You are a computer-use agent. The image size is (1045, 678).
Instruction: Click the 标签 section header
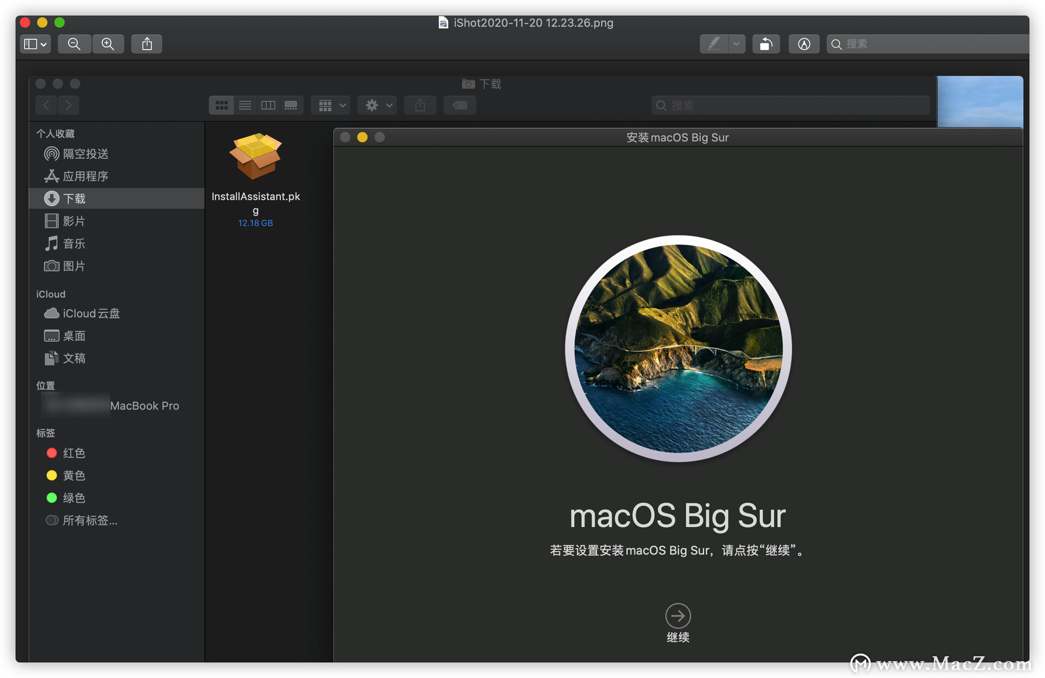(x=46, y=433)
